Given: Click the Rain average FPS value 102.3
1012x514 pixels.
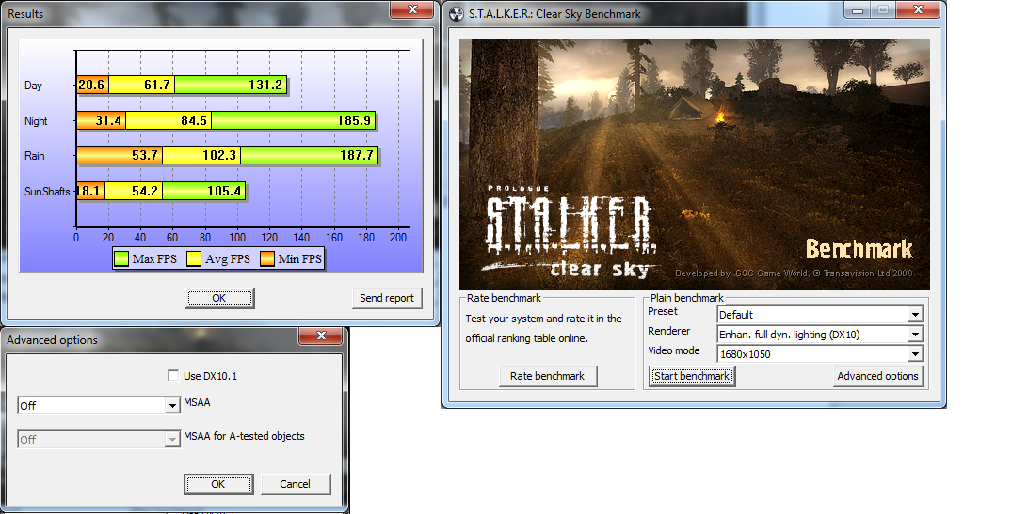Looking at the screenshot, I should pyautogui.click(x=219, y=155).
